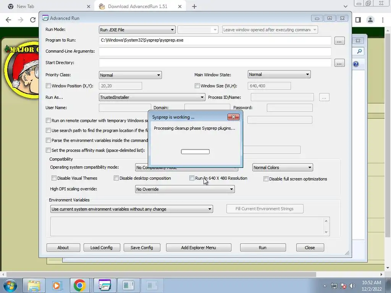This screenshot has height=293, width=391.
Task: Open Windows Start menu orb
Action: click(x=10, y=285)
